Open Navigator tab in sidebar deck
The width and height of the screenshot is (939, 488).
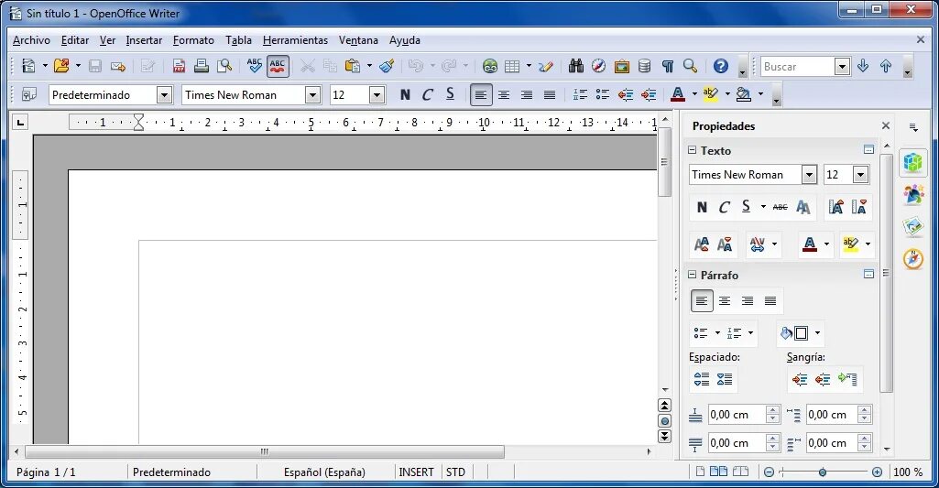pos(913,259)
